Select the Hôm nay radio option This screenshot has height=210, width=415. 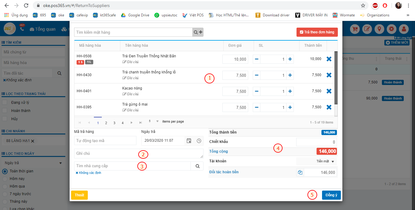(x=5, y=179)
